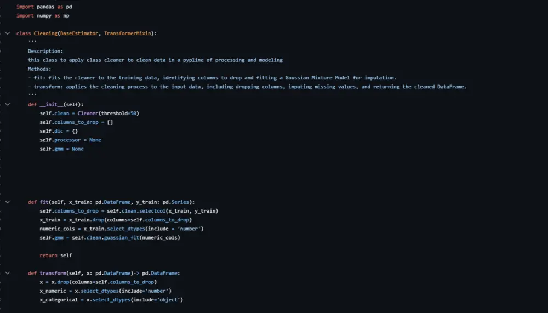
Task: Click Cleaner(threshold=50) call
Action: [109, 113]
